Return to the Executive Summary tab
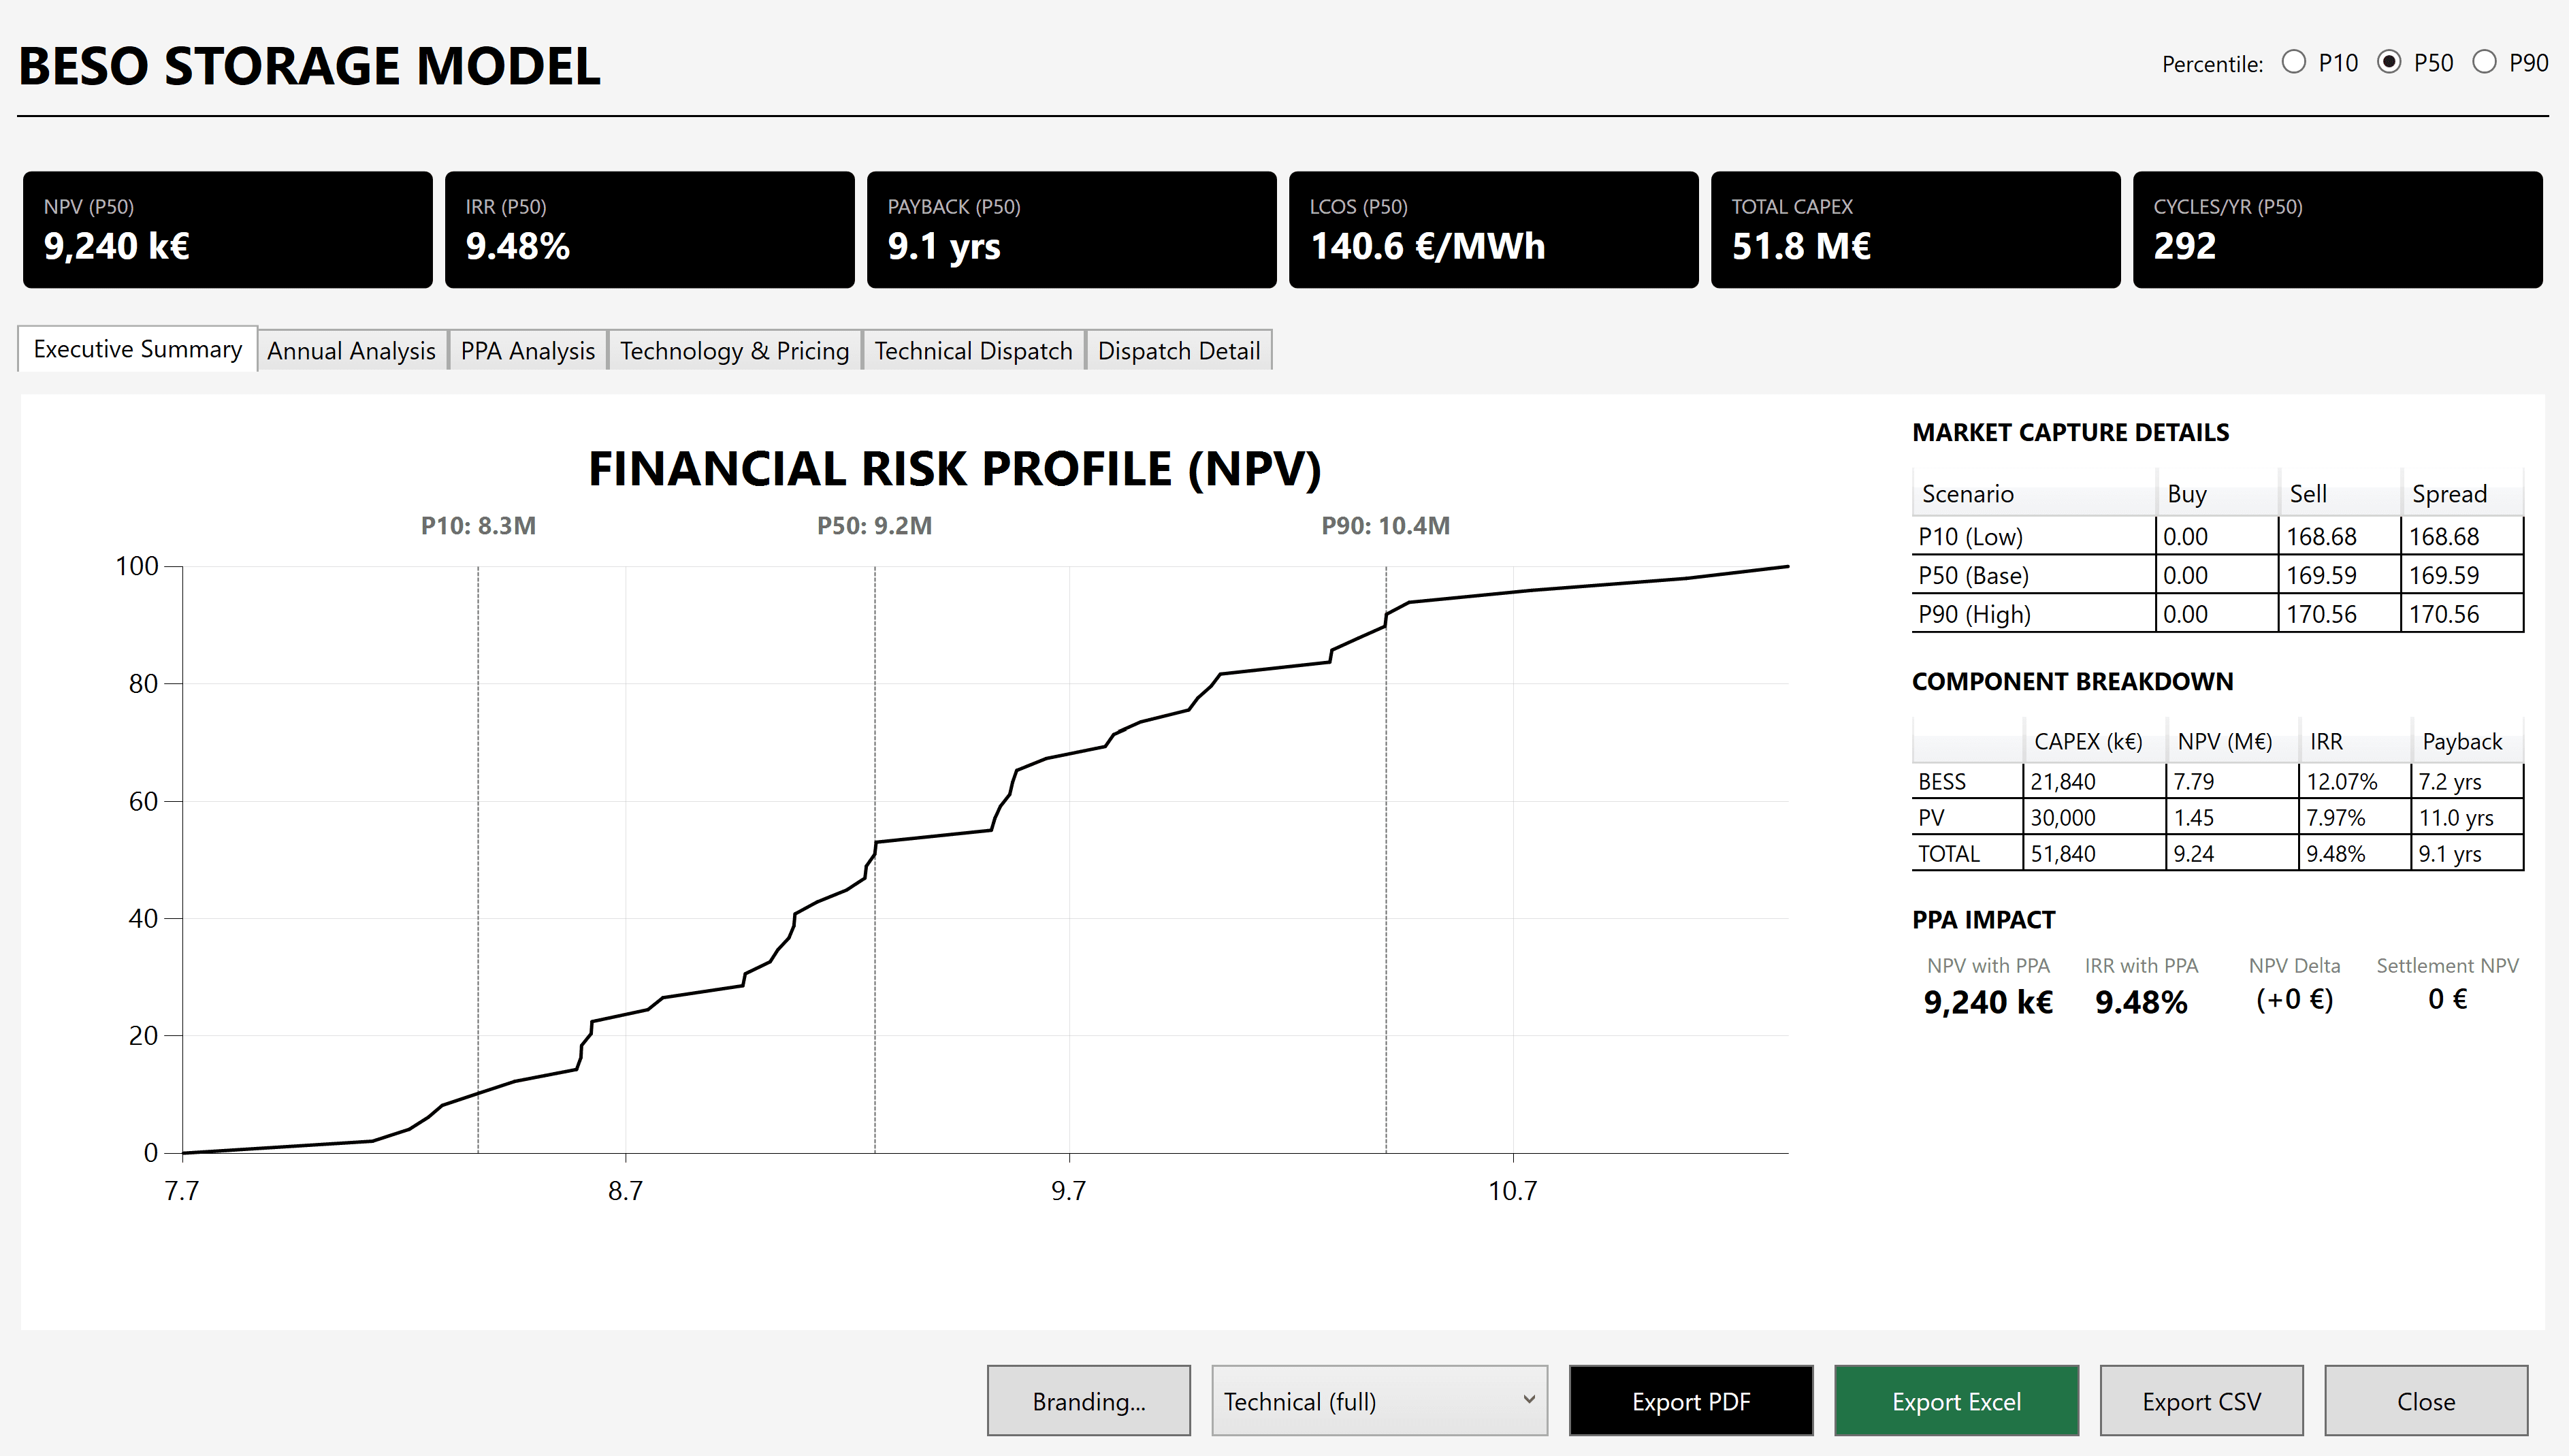Viewport: 2569px width, 1456px height. pyautogui.click(x=137, y=348)
